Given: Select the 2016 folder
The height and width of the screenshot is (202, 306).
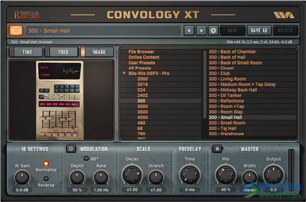Looking at the screenshot, I should (142, 84).
